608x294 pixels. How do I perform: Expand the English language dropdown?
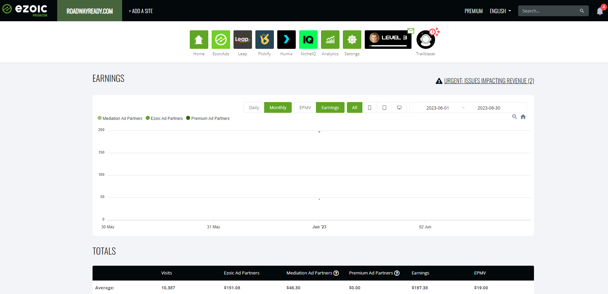pos(500,11)
